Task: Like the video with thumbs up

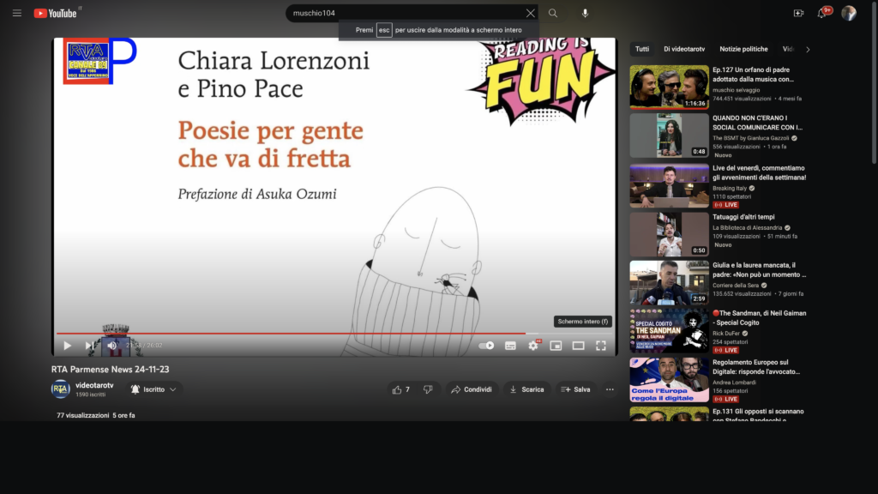Action: click(401, 389)
